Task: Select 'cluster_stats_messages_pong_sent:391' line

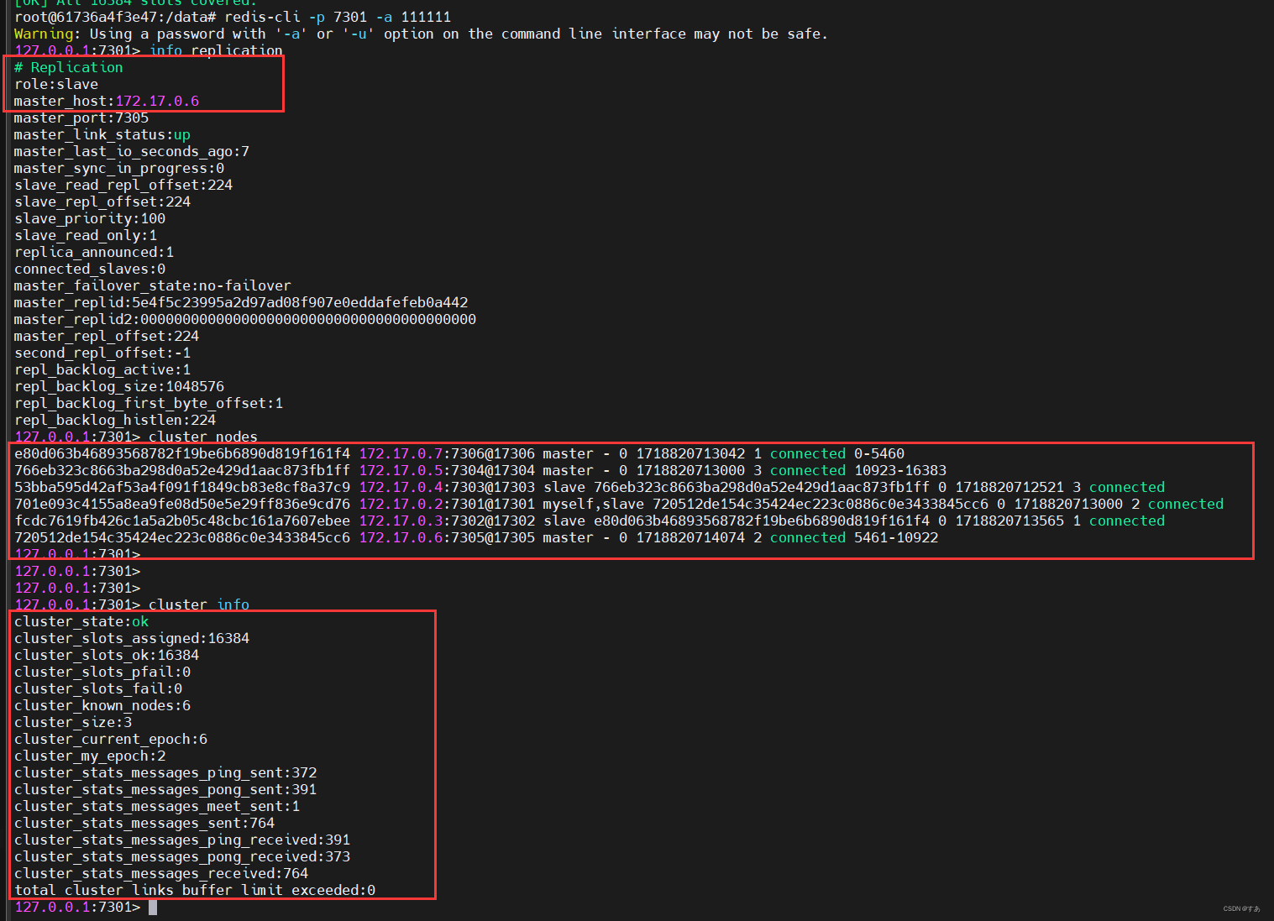Action: pyautogui.click(x=165, y=789)
